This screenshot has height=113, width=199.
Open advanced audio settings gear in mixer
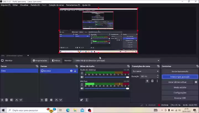(x=82, y=100)
